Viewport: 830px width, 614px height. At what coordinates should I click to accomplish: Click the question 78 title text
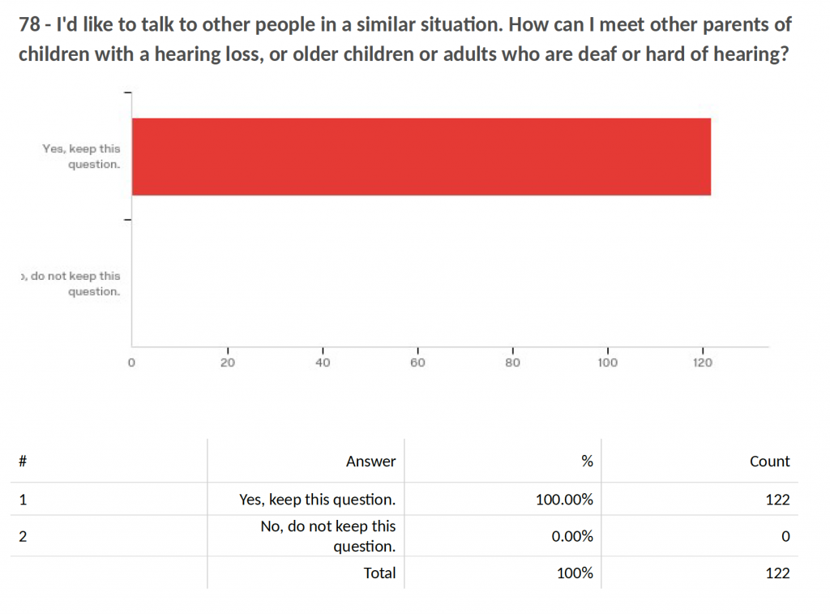coord(405,39)
